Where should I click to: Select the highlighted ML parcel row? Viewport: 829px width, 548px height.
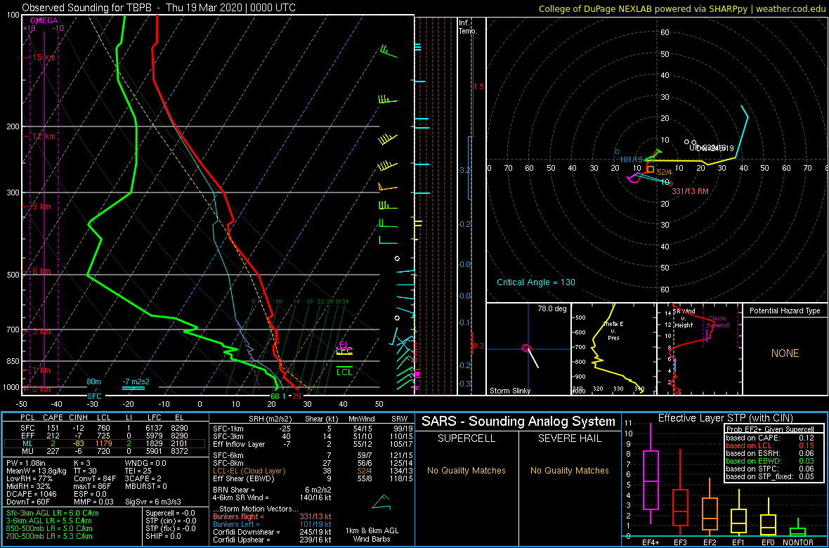click(x=104, y=444)
